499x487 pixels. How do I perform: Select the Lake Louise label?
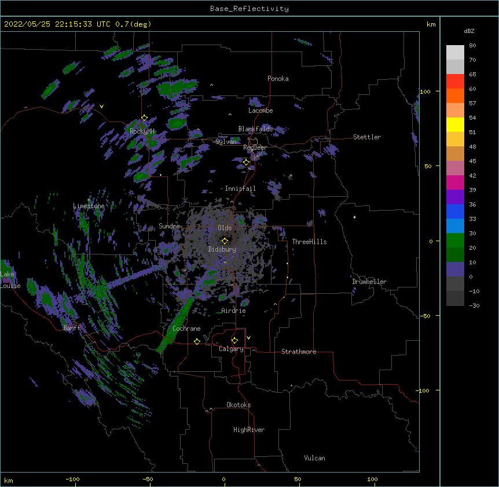10,280
